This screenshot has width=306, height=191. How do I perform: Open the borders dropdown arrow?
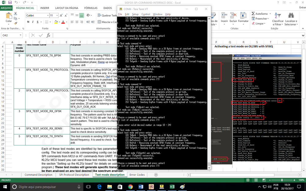pos(50,22)
